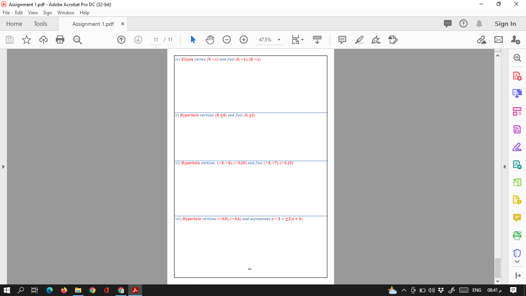Open the Fill & Sign tool
This screenshot has width=526, height=296.
pos(517,147)
